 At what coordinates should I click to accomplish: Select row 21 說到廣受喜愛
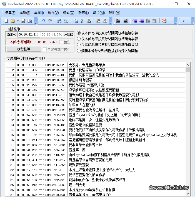[x=95, y=165]
